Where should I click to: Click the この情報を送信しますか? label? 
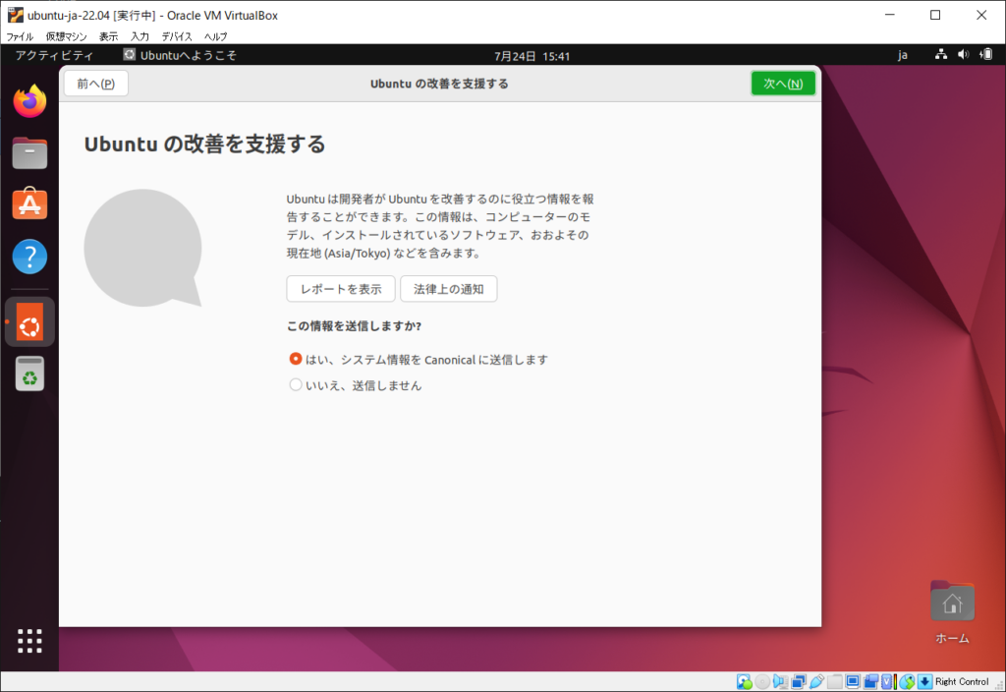[x=354, y=326]
